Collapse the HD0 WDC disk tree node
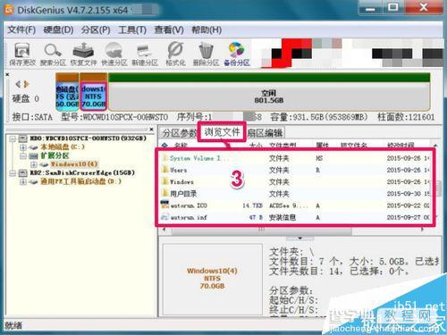The image size is (447, 335). (x=13, y=138)
